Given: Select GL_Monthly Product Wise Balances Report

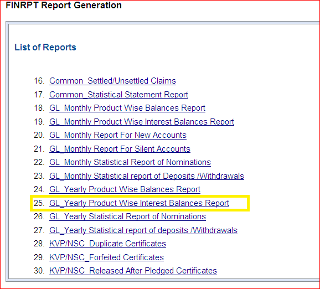Looking at the screenshot, I should point(127,108).
